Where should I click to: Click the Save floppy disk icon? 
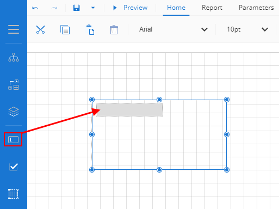pos(77,8)
